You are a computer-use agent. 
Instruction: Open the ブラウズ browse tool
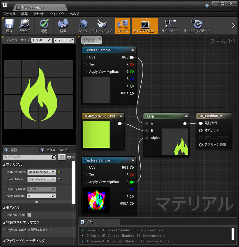pyautogui.click(x=24, y=25)
